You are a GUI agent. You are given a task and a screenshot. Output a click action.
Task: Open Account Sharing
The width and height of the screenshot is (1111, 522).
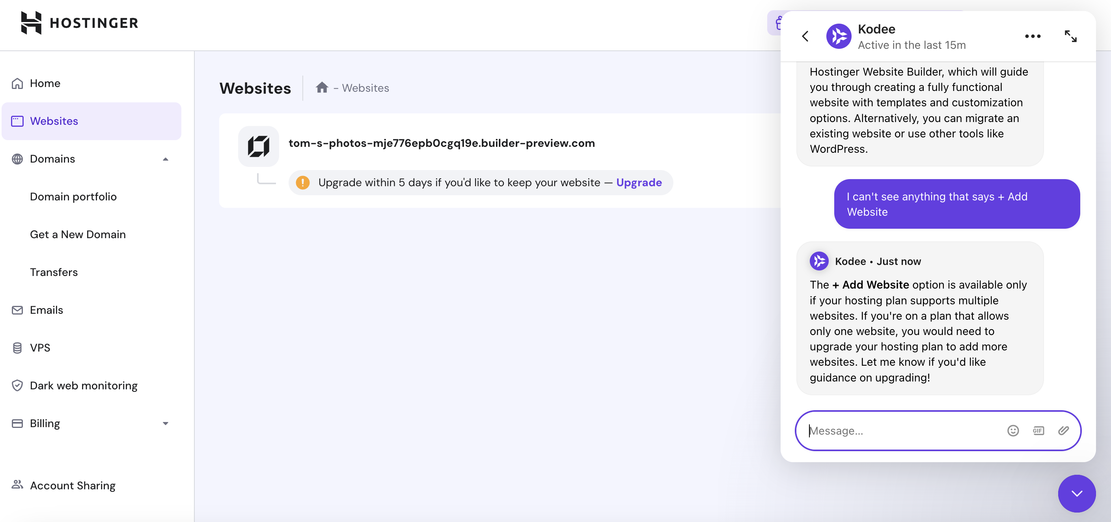pos(91,485)
